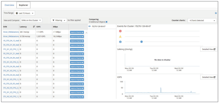
Task: Open Detailed View for Latency chart
Action: click(209, 49)
